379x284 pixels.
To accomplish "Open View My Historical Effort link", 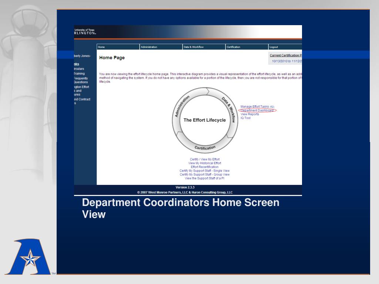I will (205, 163).
